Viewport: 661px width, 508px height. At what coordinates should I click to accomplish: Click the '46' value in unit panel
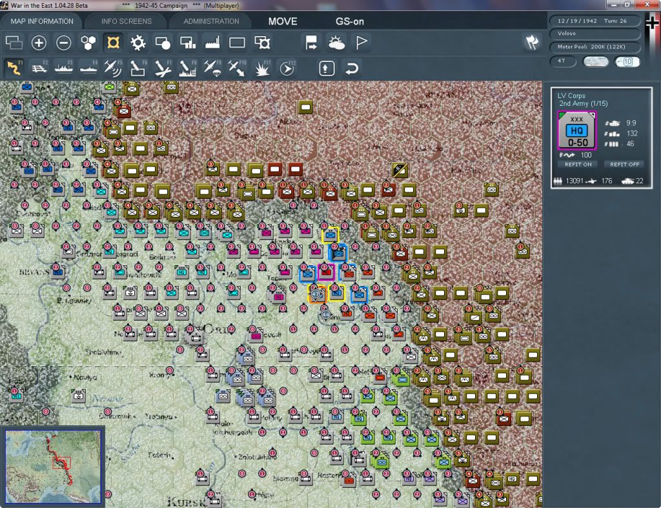coord(630,144)
